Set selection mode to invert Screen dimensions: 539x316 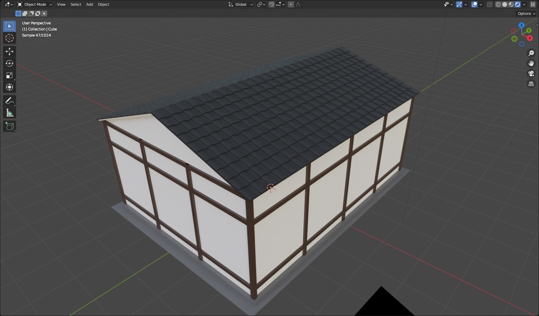coord(38,13)
